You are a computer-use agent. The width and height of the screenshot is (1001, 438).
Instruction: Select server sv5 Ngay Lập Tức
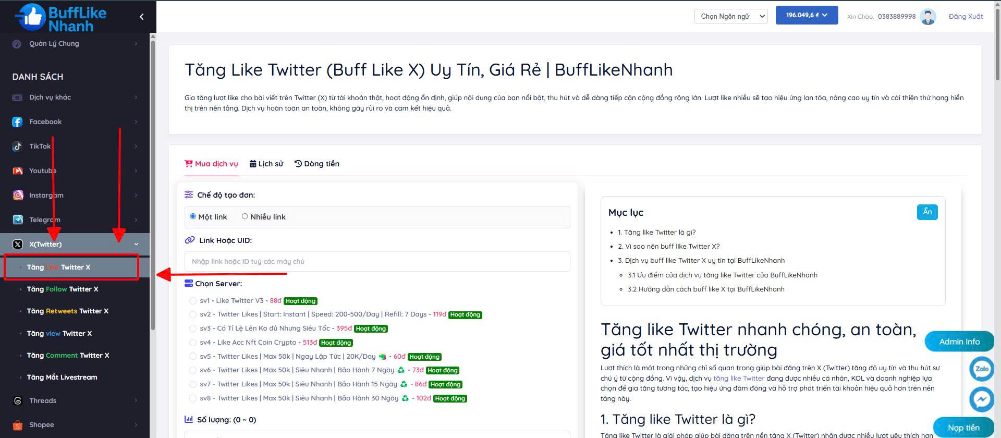pos(193,357)
